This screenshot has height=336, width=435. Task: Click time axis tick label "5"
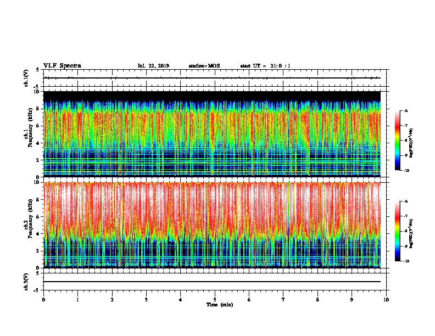tap(215, 300)
